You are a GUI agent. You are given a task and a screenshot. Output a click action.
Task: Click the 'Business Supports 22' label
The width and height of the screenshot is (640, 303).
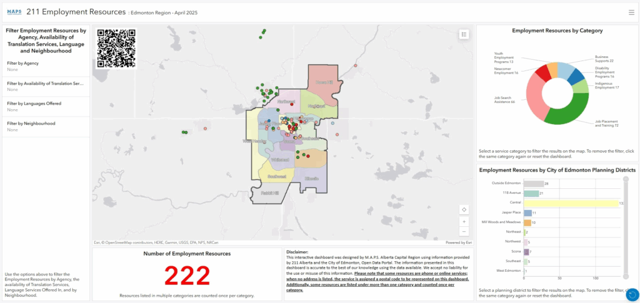(604, 59)
